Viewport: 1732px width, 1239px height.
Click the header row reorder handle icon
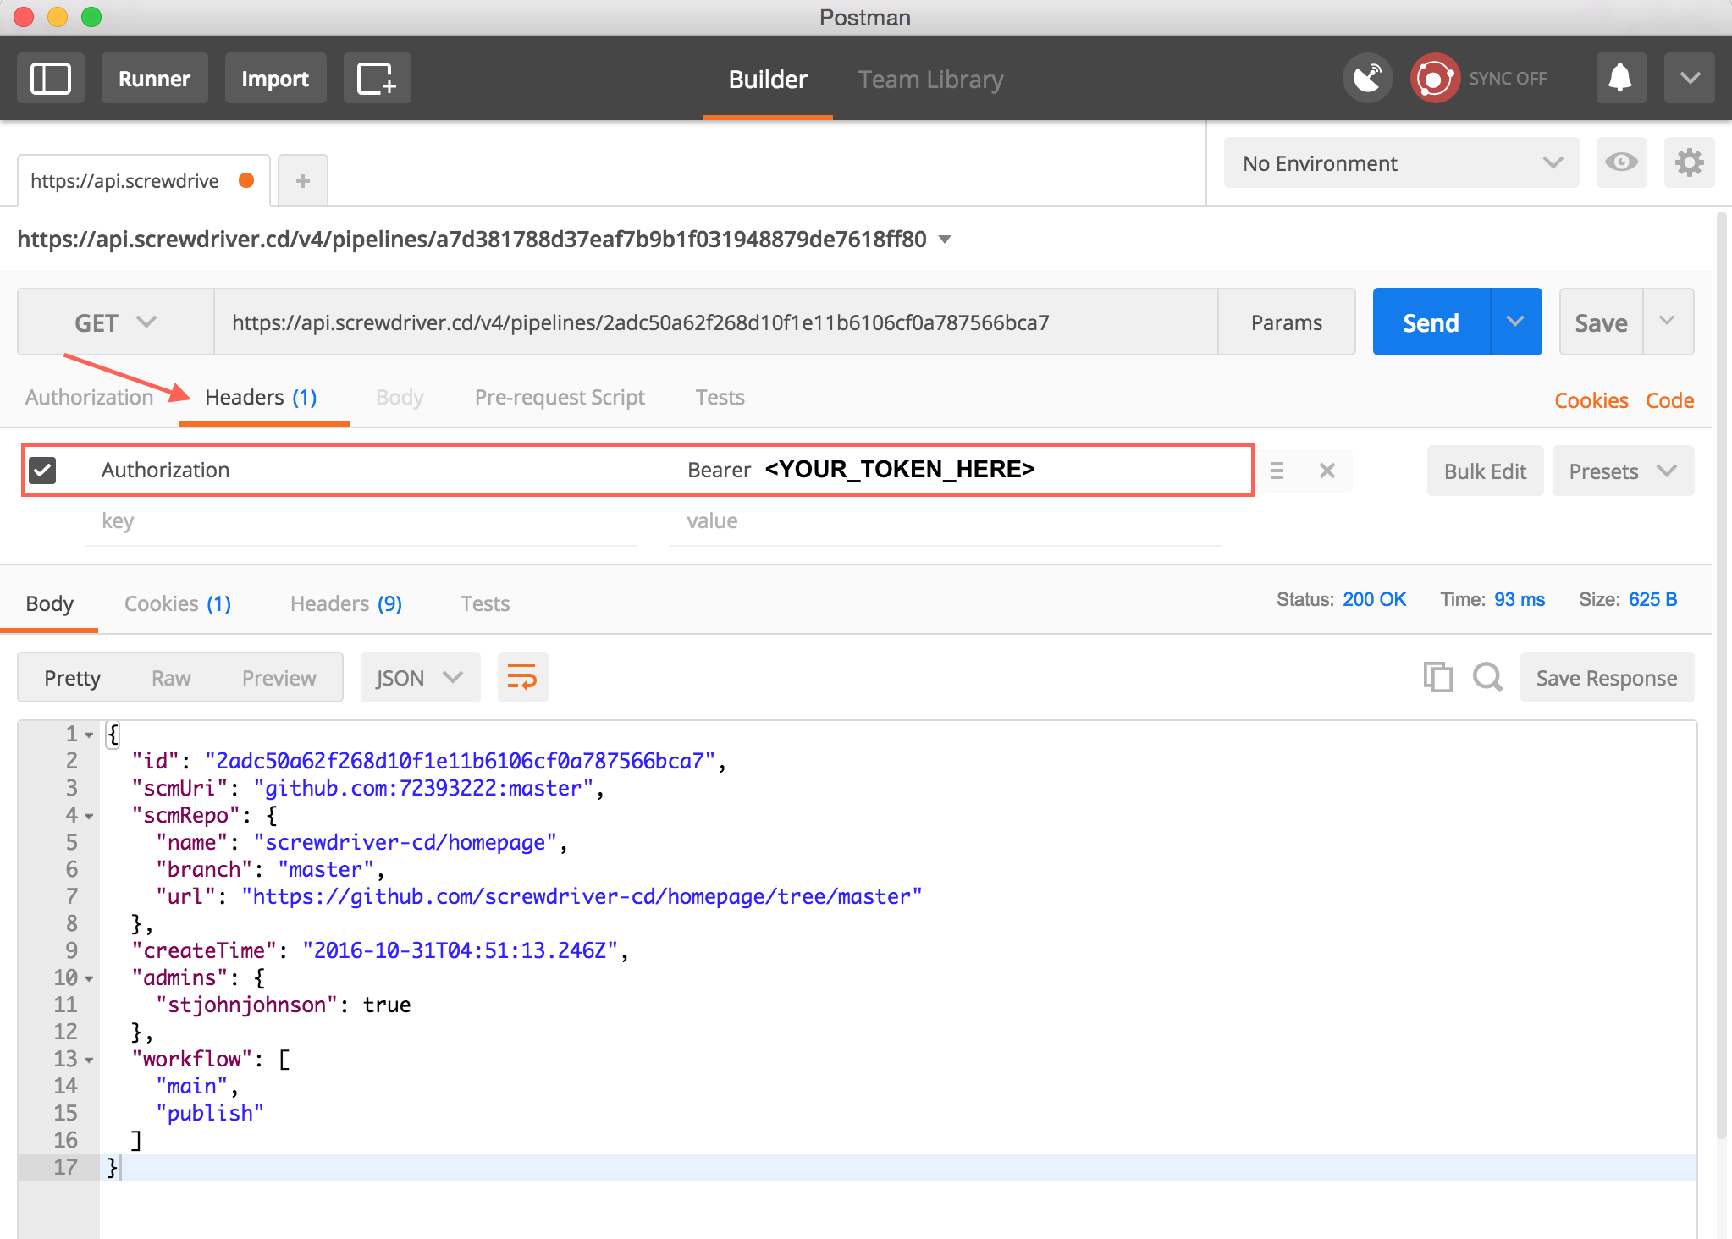click(1277, 471)
